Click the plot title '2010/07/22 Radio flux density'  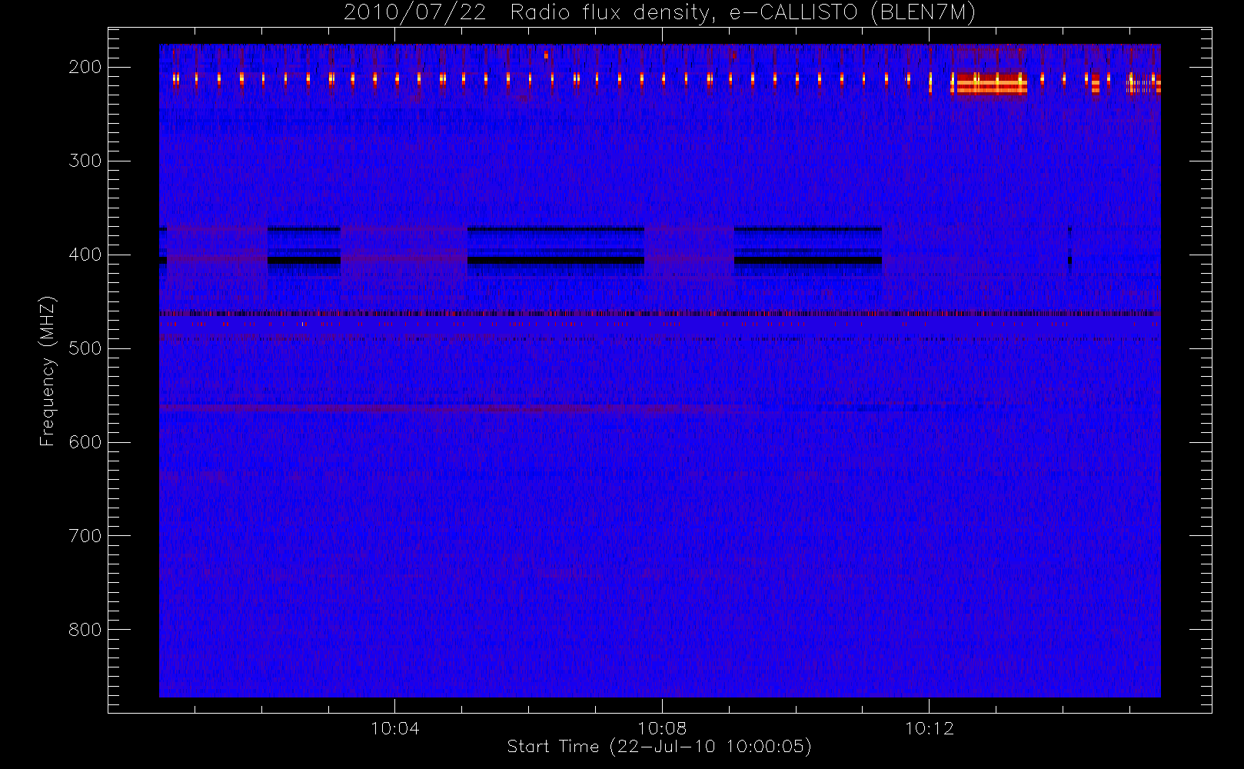click(x=659, y=12)
